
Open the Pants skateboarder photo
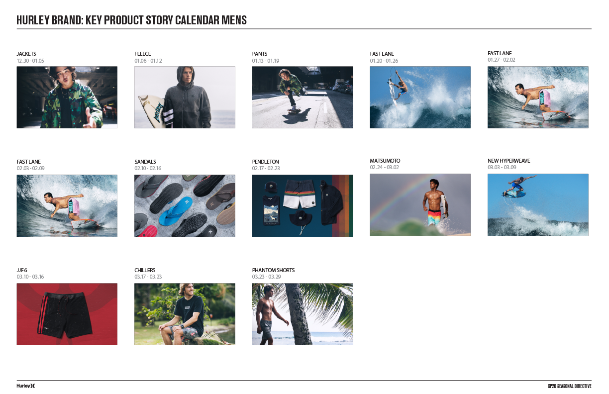coord(303,98)
